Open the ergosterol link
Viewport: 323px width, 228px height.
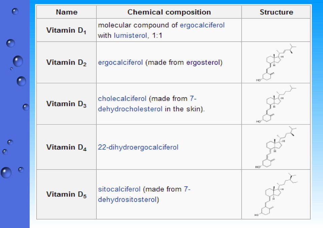tap(203, 63)
